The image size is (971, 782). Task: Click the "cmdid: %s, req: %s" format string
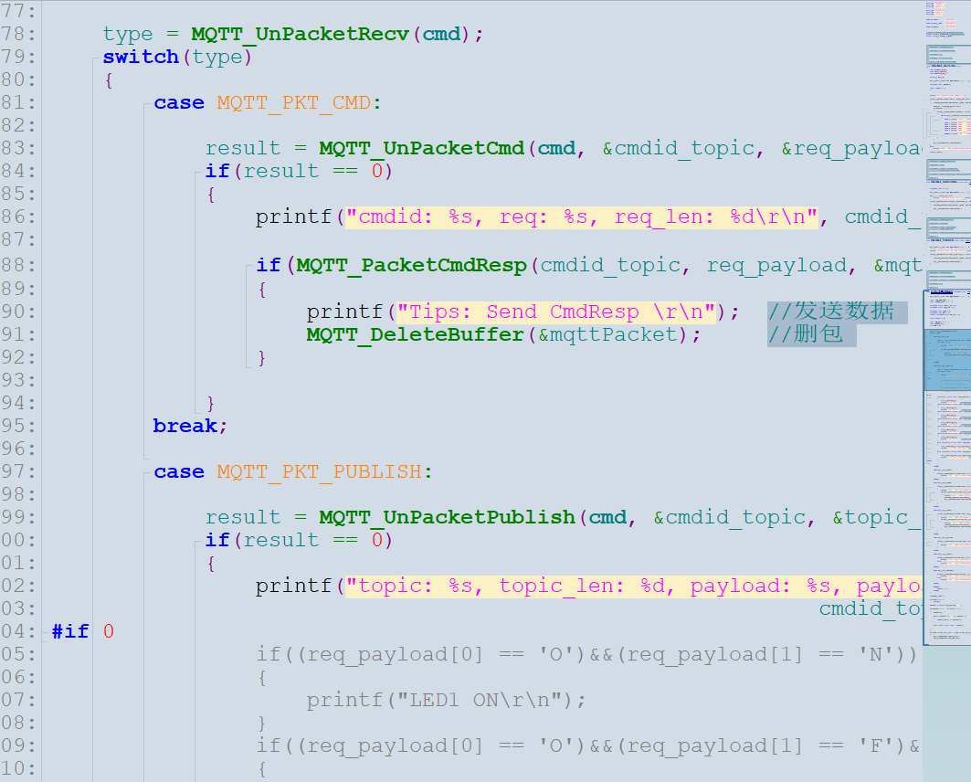[582, 217]
